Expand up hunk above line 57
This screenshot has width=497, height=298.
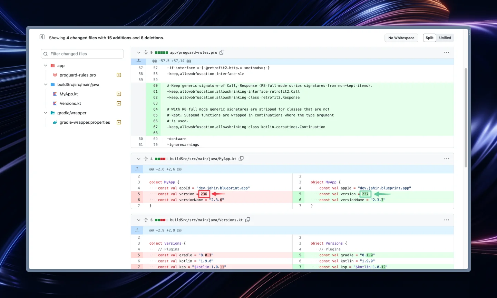pyautogui.click(x=138, y=61)
